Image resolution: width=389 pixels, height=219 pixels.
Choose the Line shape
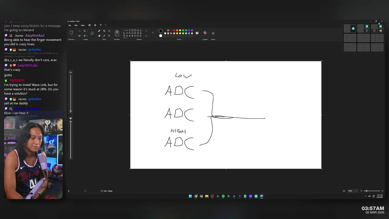tap(124, 30)
